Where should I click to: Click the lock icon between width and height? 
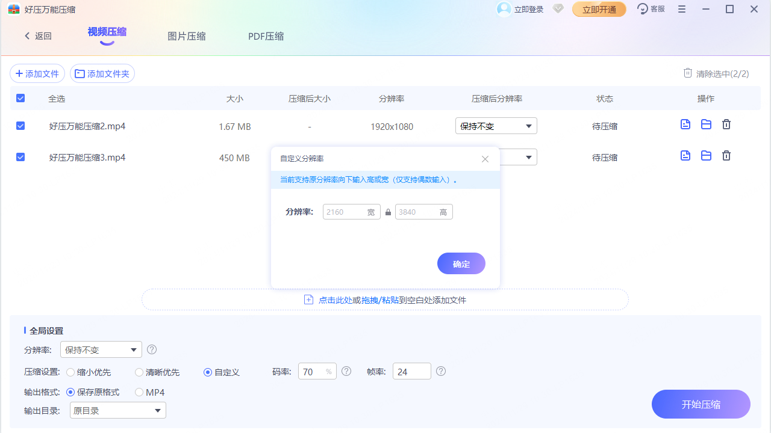pos(388,212)
